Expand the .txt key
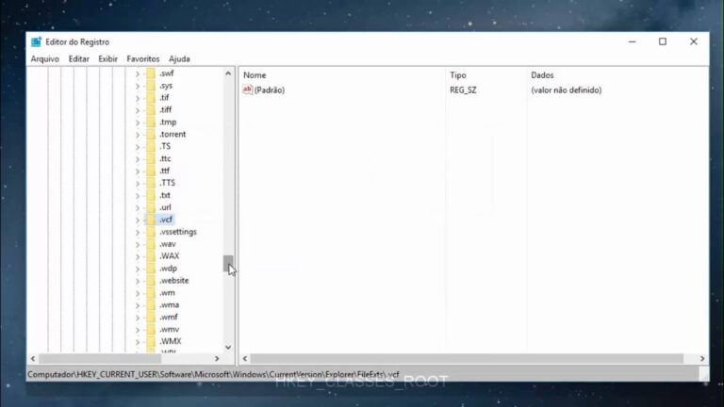724x407 pixels. pyautogui.click(x=137, y=196)
